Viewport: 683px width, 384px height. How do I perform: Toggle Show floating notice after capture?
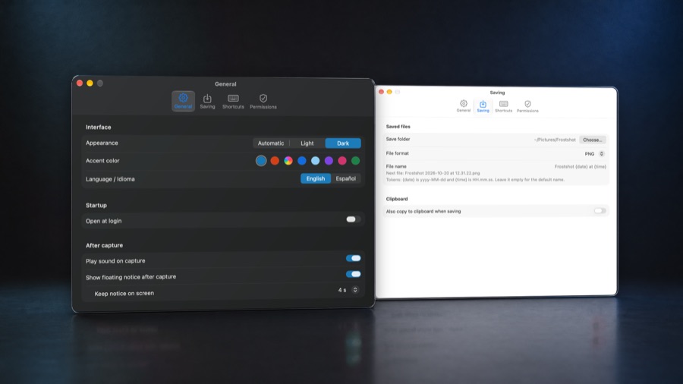click(353, 274)
